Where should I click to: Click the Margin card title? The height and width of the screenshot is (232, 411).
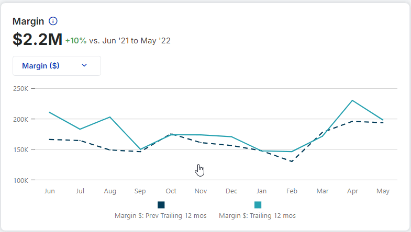[28, 21]
